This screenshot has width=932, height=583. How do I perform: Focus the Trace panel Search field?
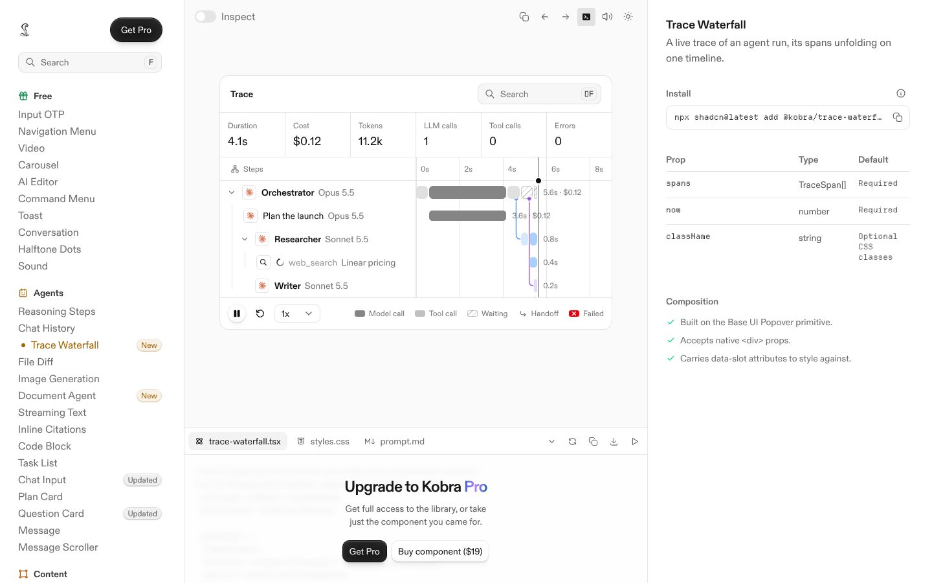tap(539, 94)
